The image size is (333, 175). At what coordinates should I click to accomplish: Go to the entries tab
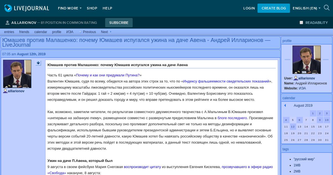click(9, 32)
